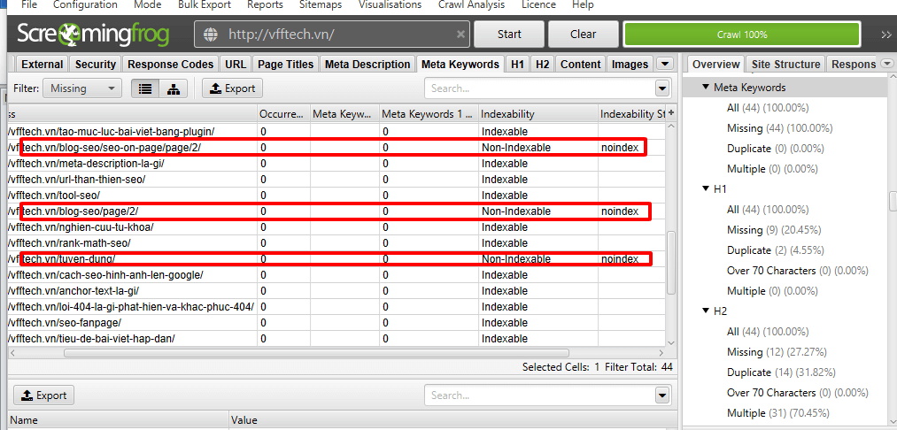Open the Filter Missing dropdown
Viewport: 897px width, 430px height.
[82, 88]
